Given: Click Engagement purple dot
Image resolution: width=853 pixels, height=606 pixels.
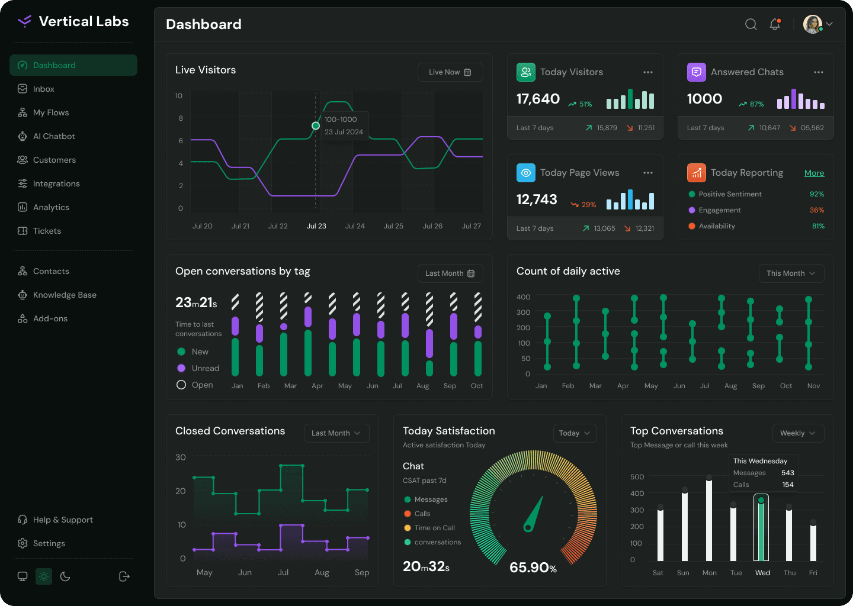Looking at the screenshot, I should tap(692, 210).
